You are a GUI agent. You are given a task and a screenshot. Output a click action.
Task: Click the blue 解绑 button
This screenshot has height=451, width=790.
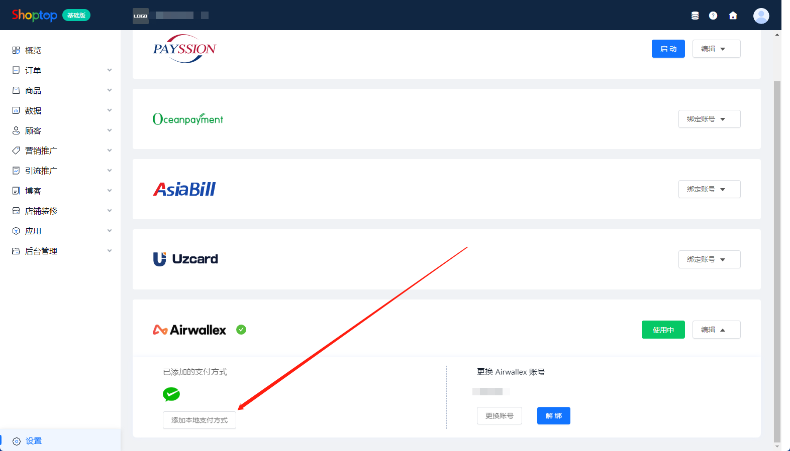(554, 415)
